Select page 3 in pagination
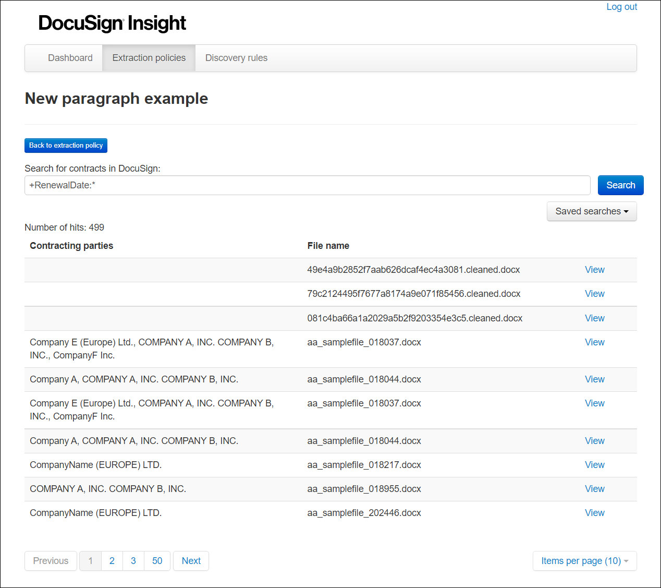The height and width of the screenshot is (588, 661). coord(133,561)
